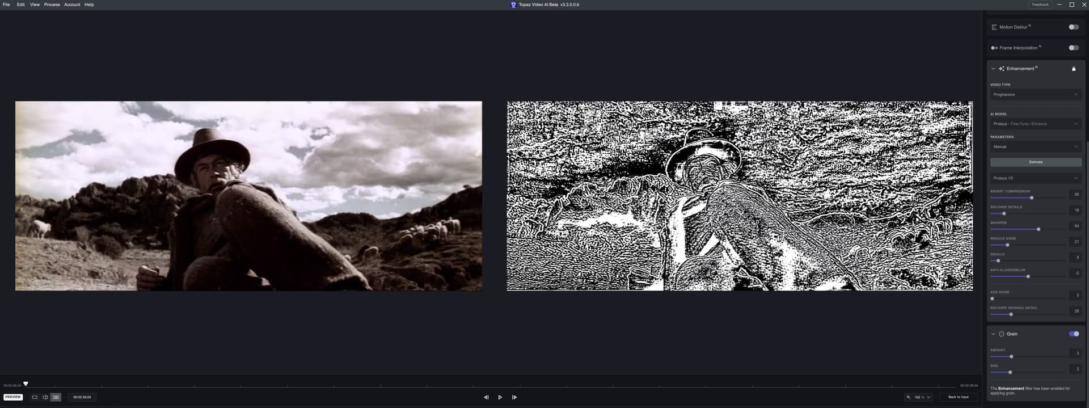The image size is (1089, 408).
Task: Play the video preview
Action: 500,397
